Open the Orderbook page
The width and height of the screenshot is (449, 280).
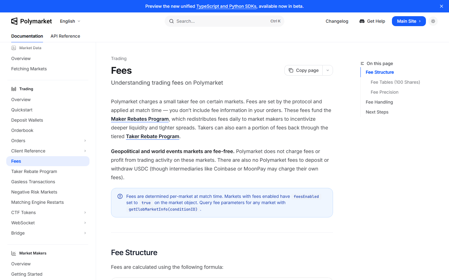click(x=22, y=130)
